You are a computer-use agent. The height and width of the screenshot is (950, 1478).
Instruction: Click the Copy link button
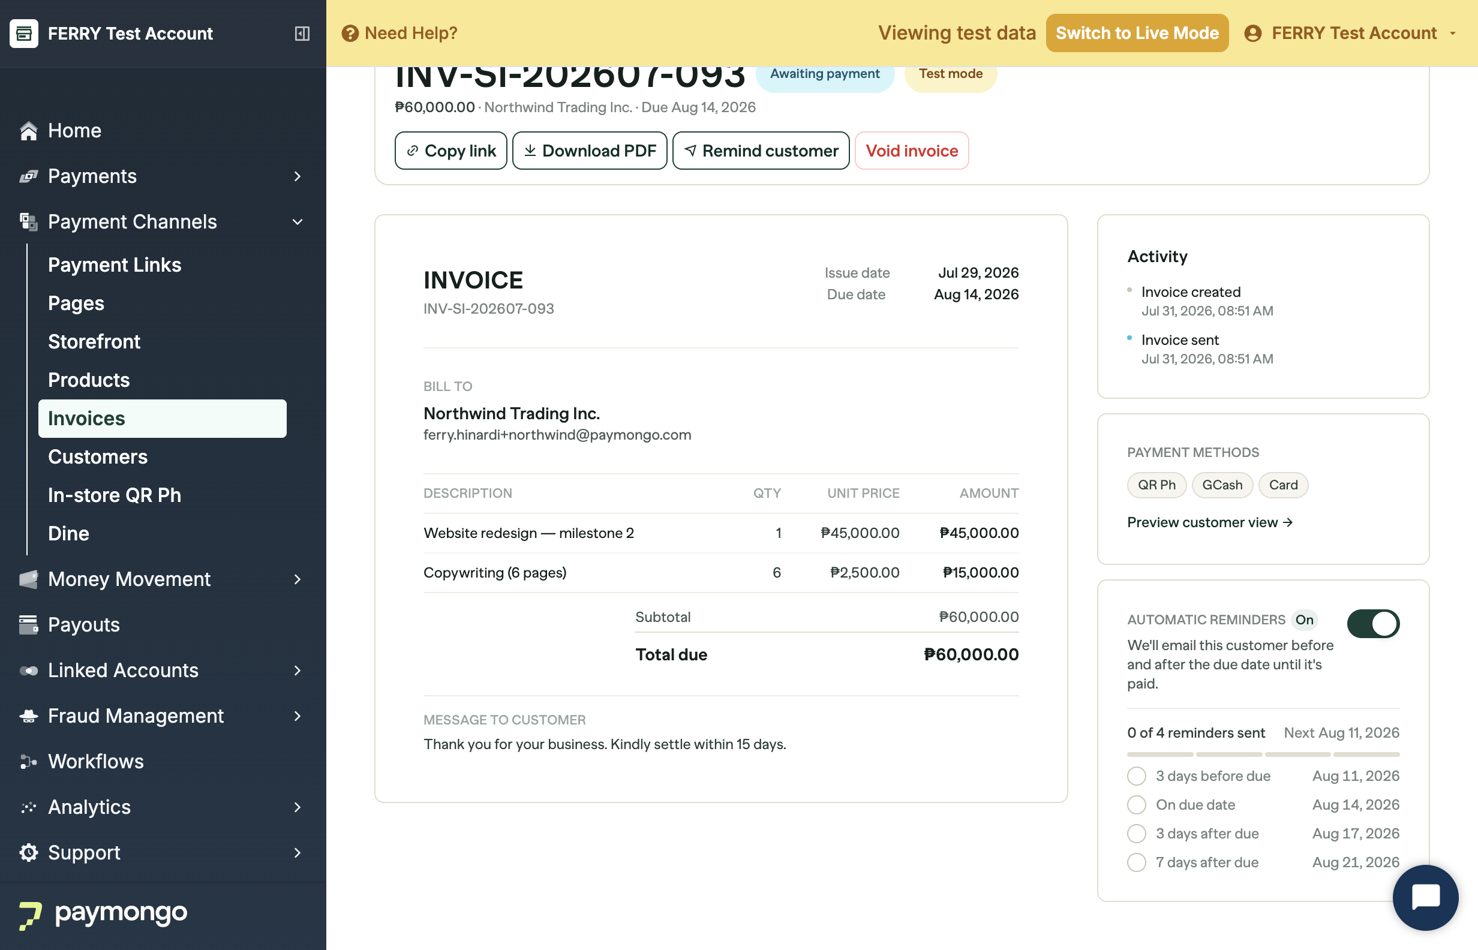pyautogui.click(x=451, y=151)
